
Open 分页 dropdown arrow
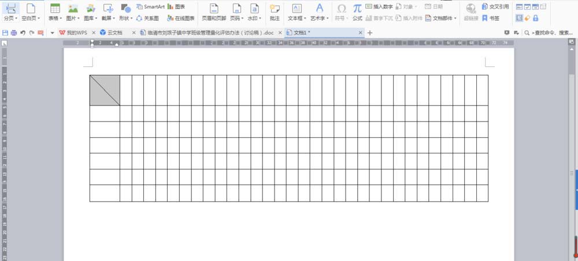point(16,18)
